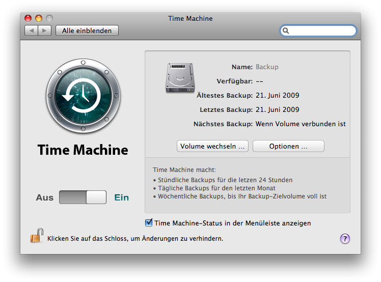Screen dimensions: 381x282
Task: Focus the search input field
Action: tap(318, 31)
